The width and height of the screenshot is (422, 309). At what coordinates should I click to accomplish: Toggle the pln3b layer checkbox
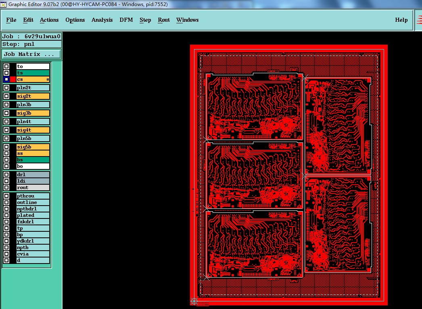[6, 105]
